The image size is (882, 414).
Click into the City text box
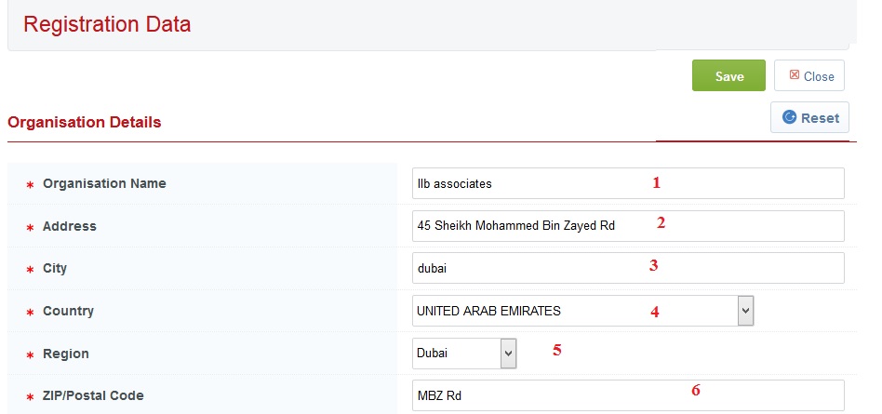(628, 268)
